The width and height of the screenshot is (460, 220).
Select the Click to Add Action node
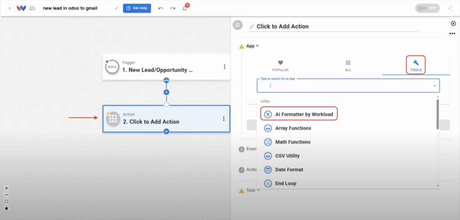(x=166, y=119)
